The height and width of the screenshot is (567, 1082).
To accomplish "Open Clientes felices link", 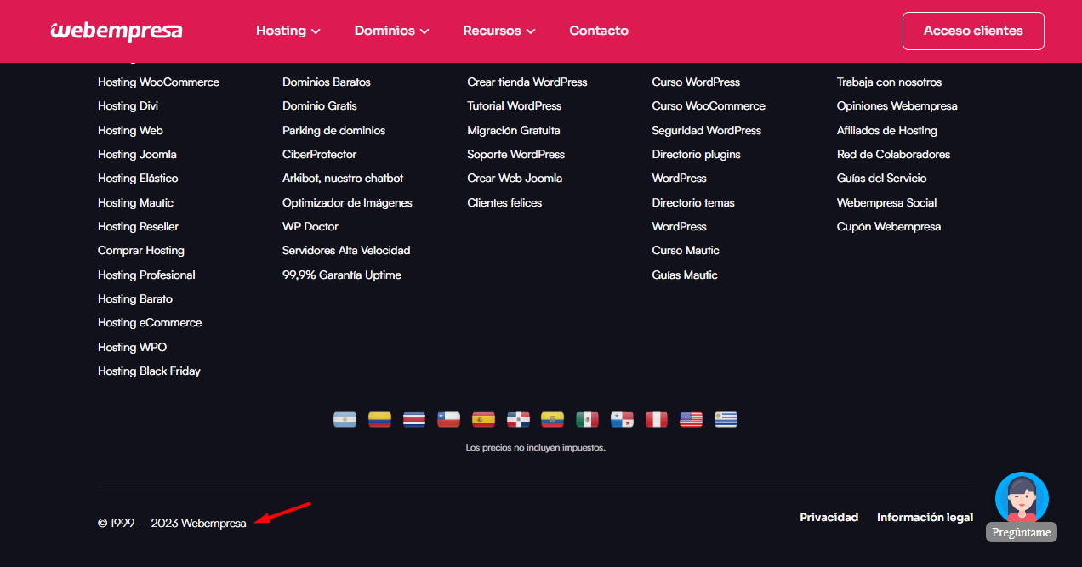I will click(x=504, y=202).
